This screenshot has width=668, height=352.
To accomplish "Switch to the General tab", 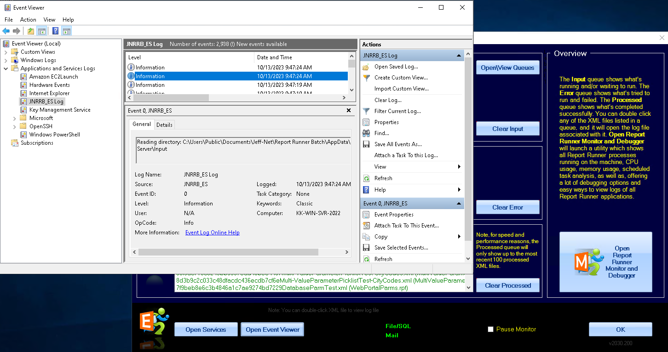I will pos(142,124).
